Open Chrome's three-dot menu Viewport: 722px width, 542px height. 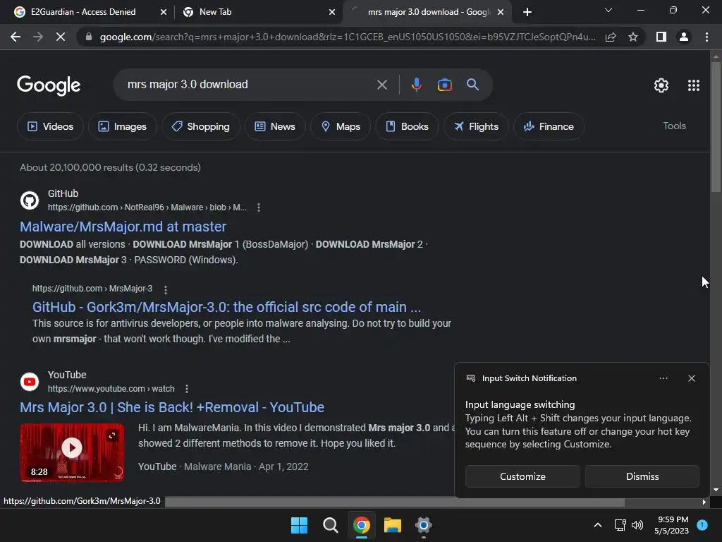706,37
